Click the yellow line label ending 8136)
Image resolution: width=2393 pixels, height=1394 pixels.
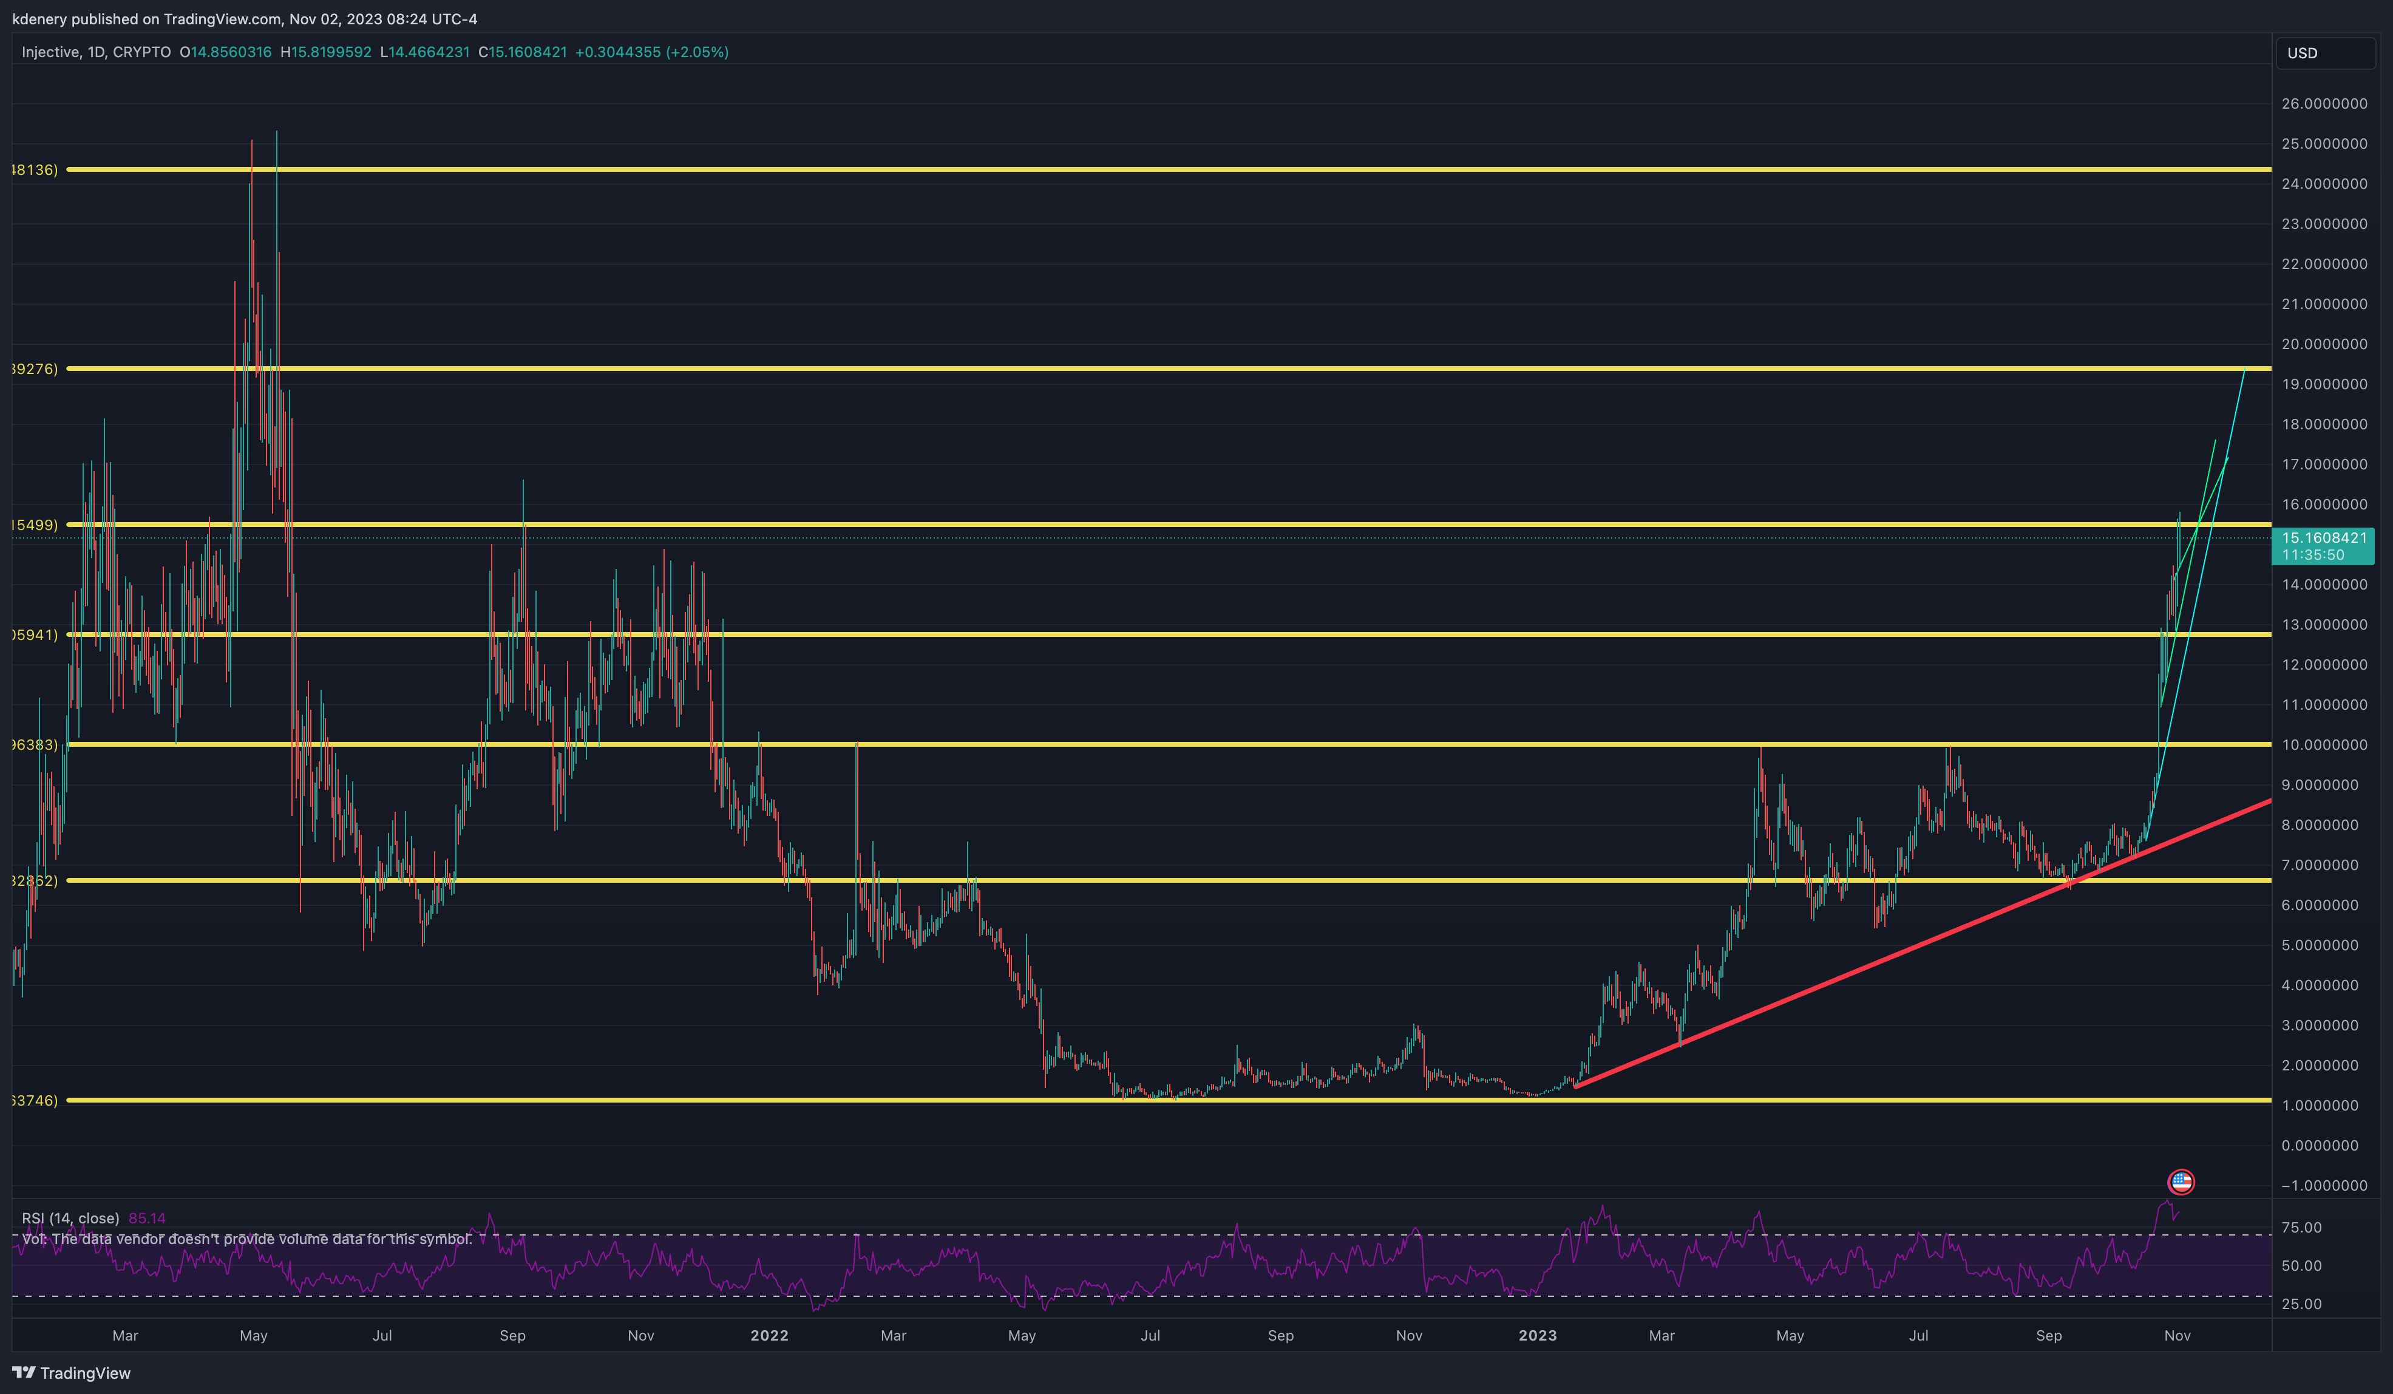(x=35, y=170)
